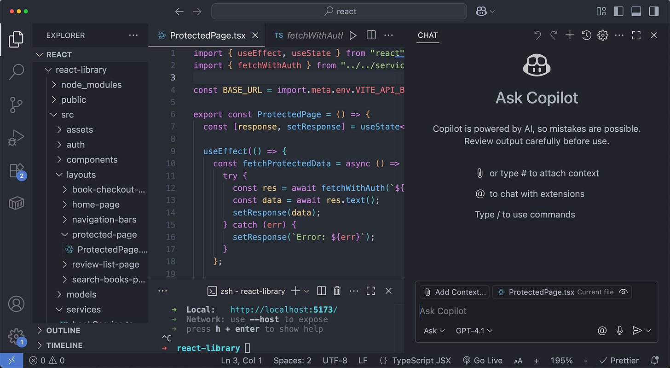This screenshot has width=670, height=368.
Task: Collapse the REACT workspace section
Action: point(91,54)
